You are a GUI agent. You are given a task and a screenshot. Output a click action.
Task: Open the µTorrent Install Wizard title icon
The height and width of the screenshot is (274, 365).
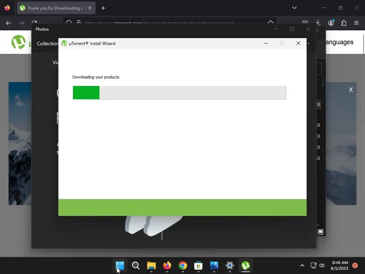(x=64, y=43)
